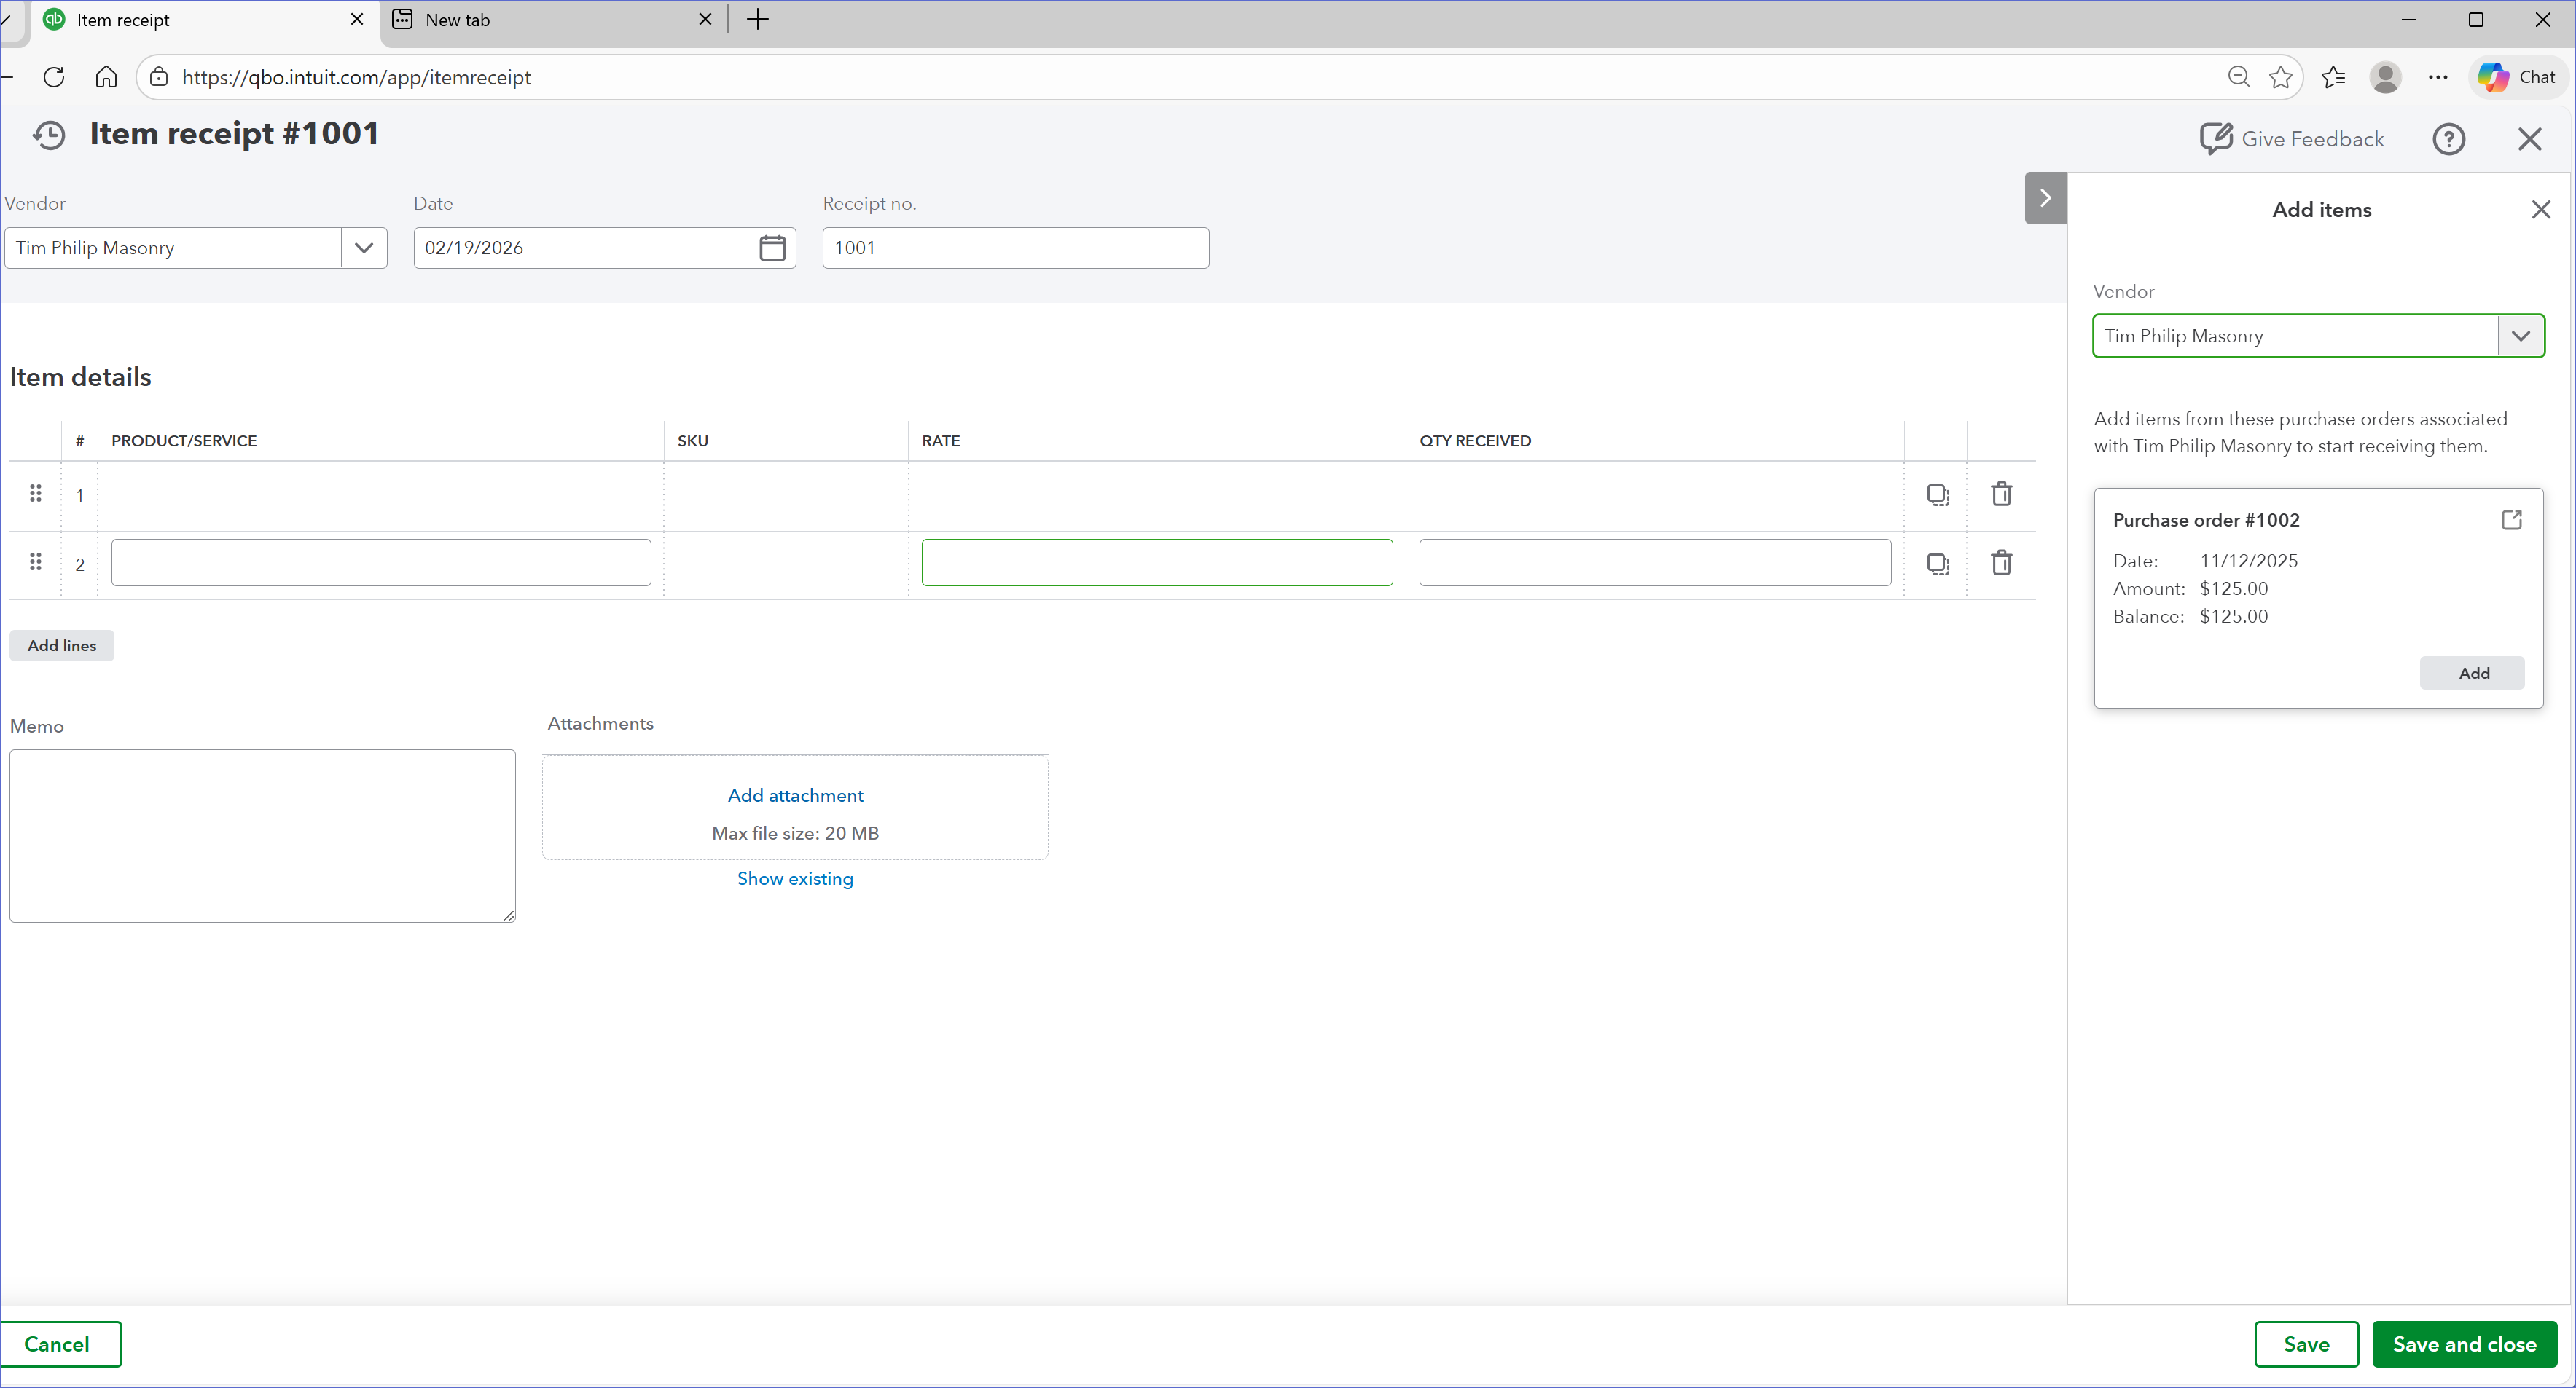Open Purchase order #1002 in new window

(x=2511, y=520)
